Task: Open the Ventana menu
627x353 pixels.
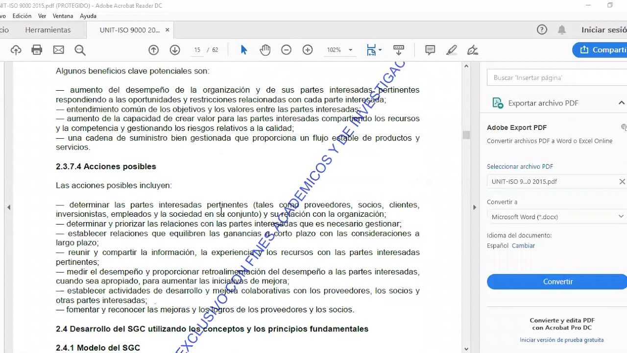Action: point(63,16)
